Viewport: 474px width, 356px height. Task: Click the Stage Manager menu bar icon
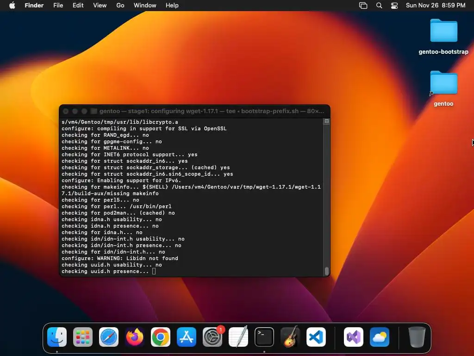tap(363, 6)
